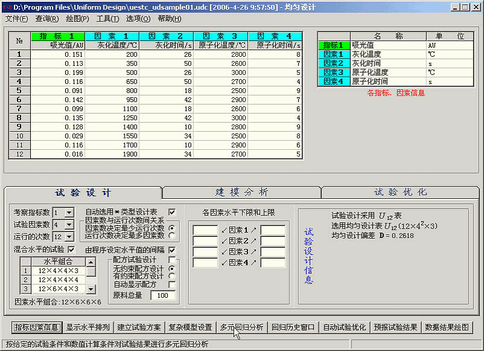Uncheck 混合水平的试验 checkbox
The height and width of the screenshot is (351, 484).
71,249
